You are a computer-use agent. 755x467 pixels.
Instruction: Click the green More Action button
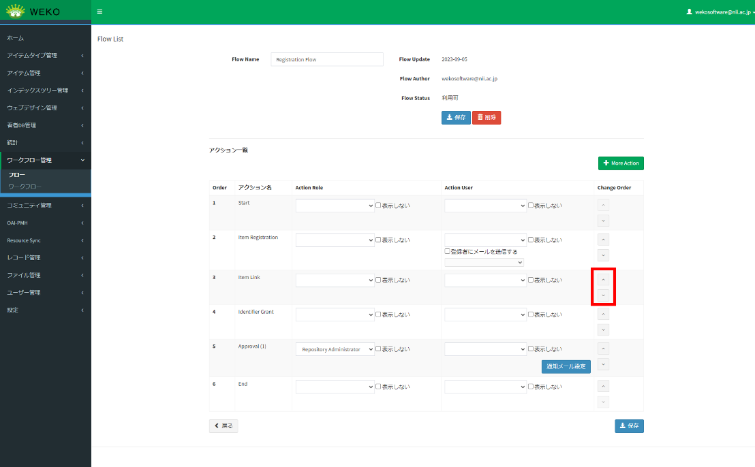click(x=620, y=163)
